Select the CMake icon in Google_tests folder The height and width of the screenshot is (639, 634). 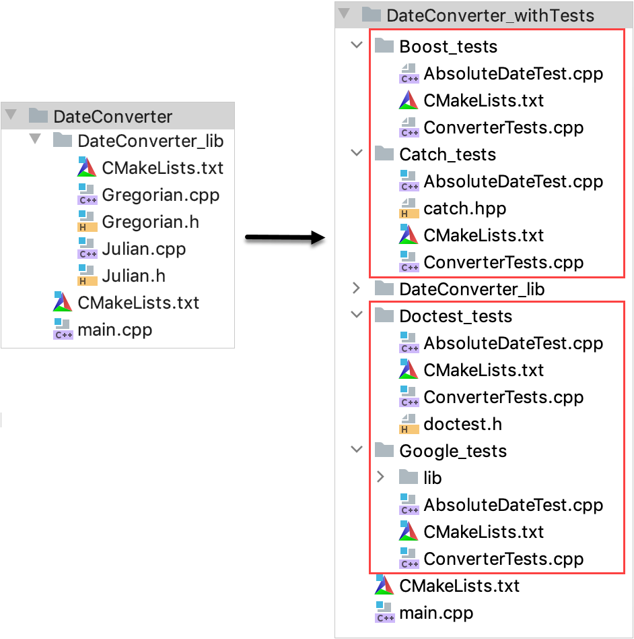[x=409, y=532]
